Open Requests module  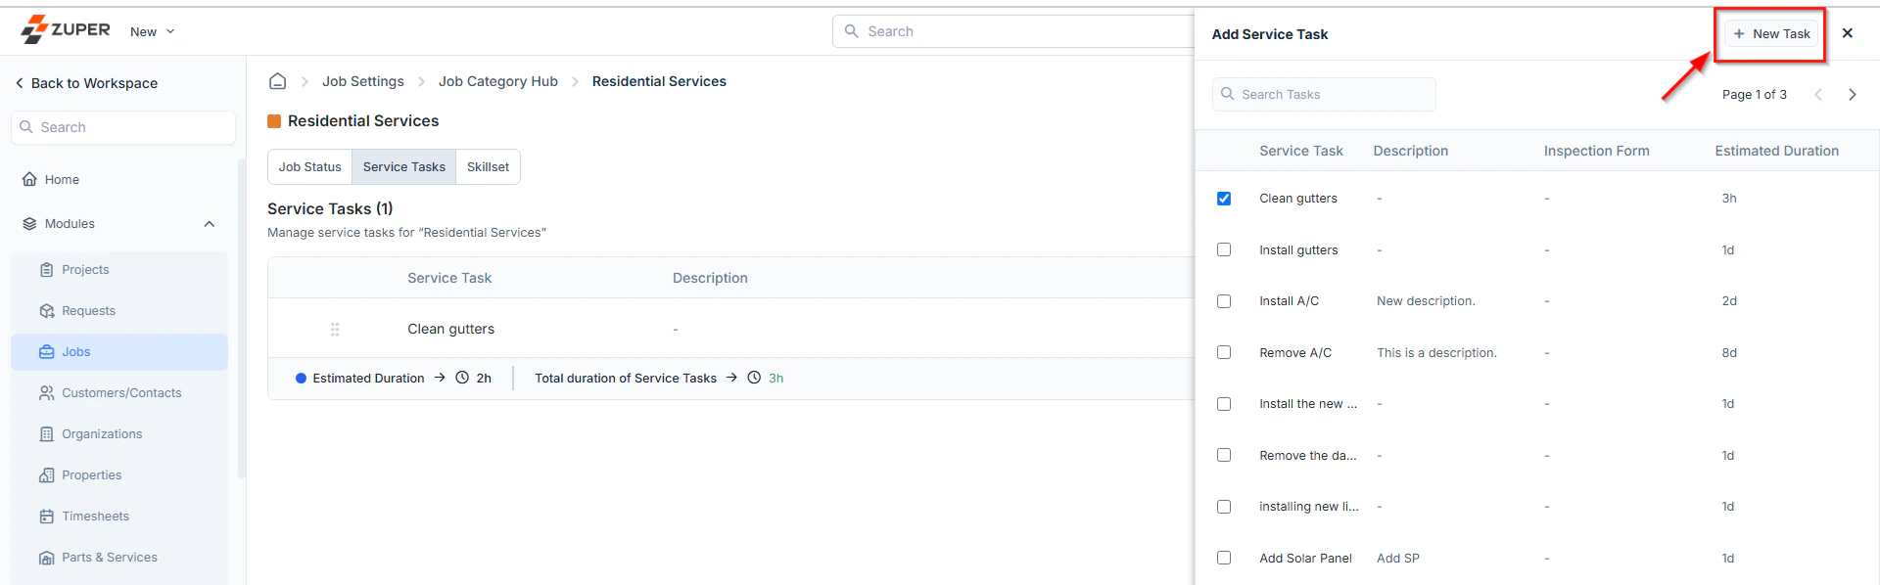click(x=119, y=311)
